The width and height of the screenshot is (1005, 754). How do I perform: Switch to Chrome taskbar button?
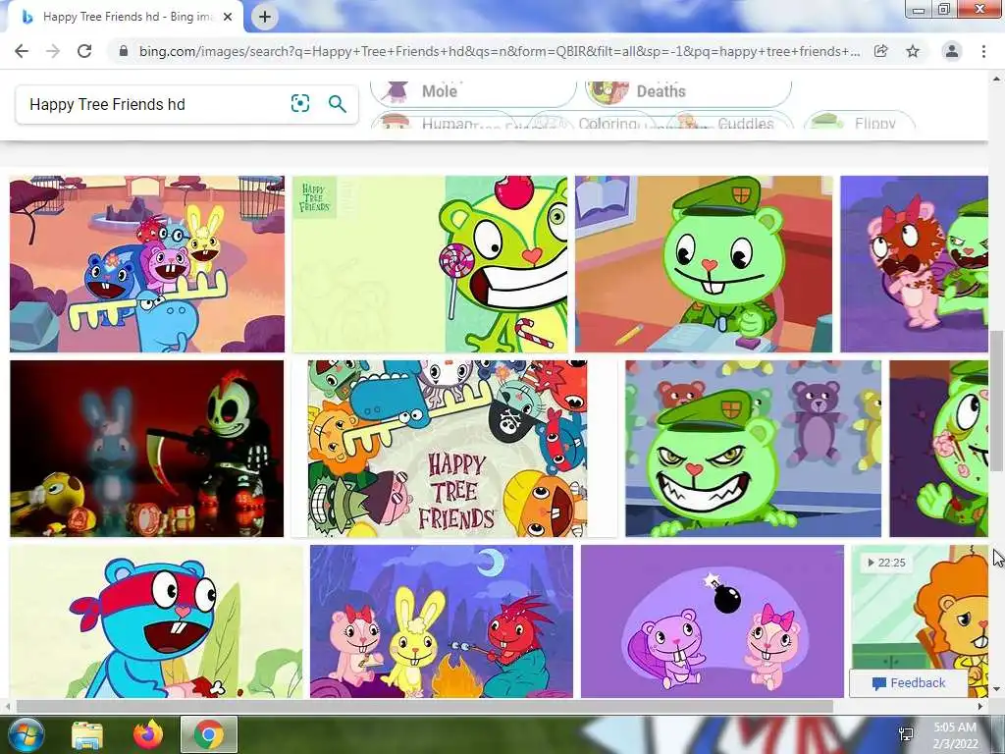click(209, 734)
